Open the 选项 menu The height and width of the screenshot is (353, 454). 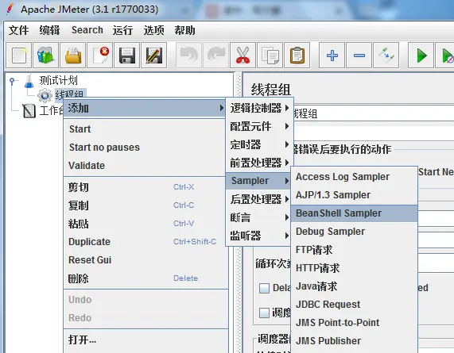coord(153,30)
